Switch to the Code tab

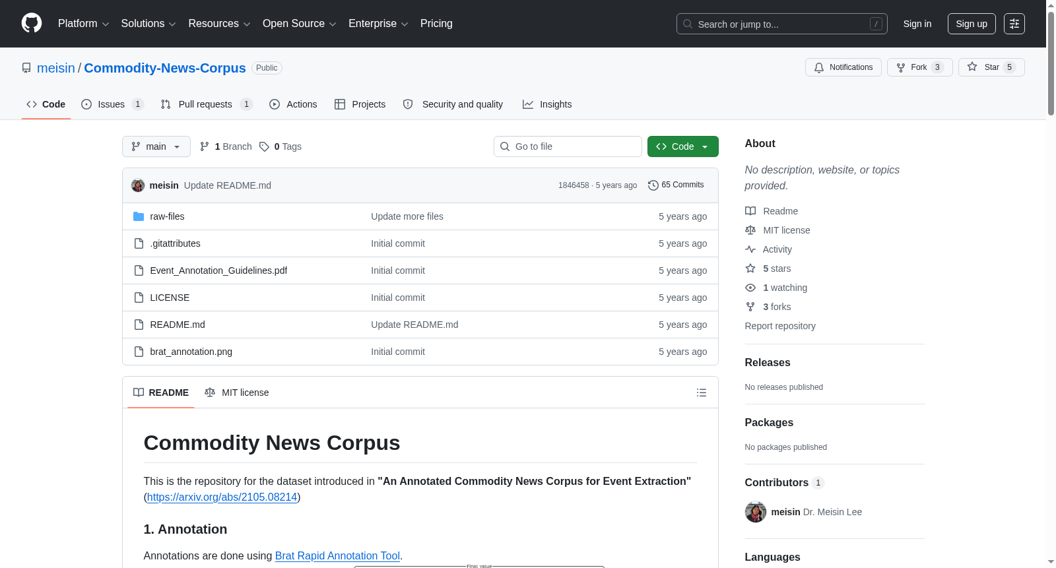tap(46, 104)
